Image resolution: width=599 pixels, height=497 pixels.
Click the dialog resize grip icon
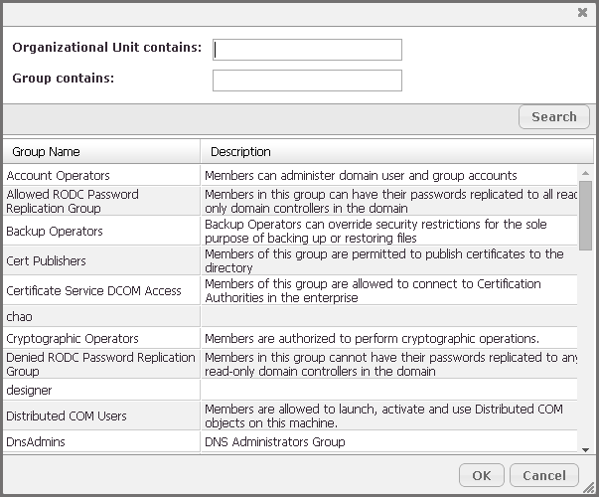click(590, 488)
